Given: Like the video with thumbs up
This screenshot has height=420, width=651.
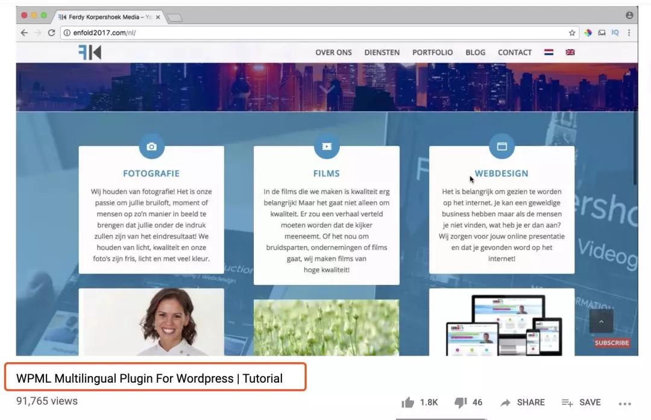Looking at the screenshot, I should point(407,402).
